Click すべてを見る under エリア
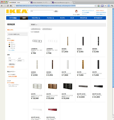This screenshot has width=114, height=120. (11, 83)
